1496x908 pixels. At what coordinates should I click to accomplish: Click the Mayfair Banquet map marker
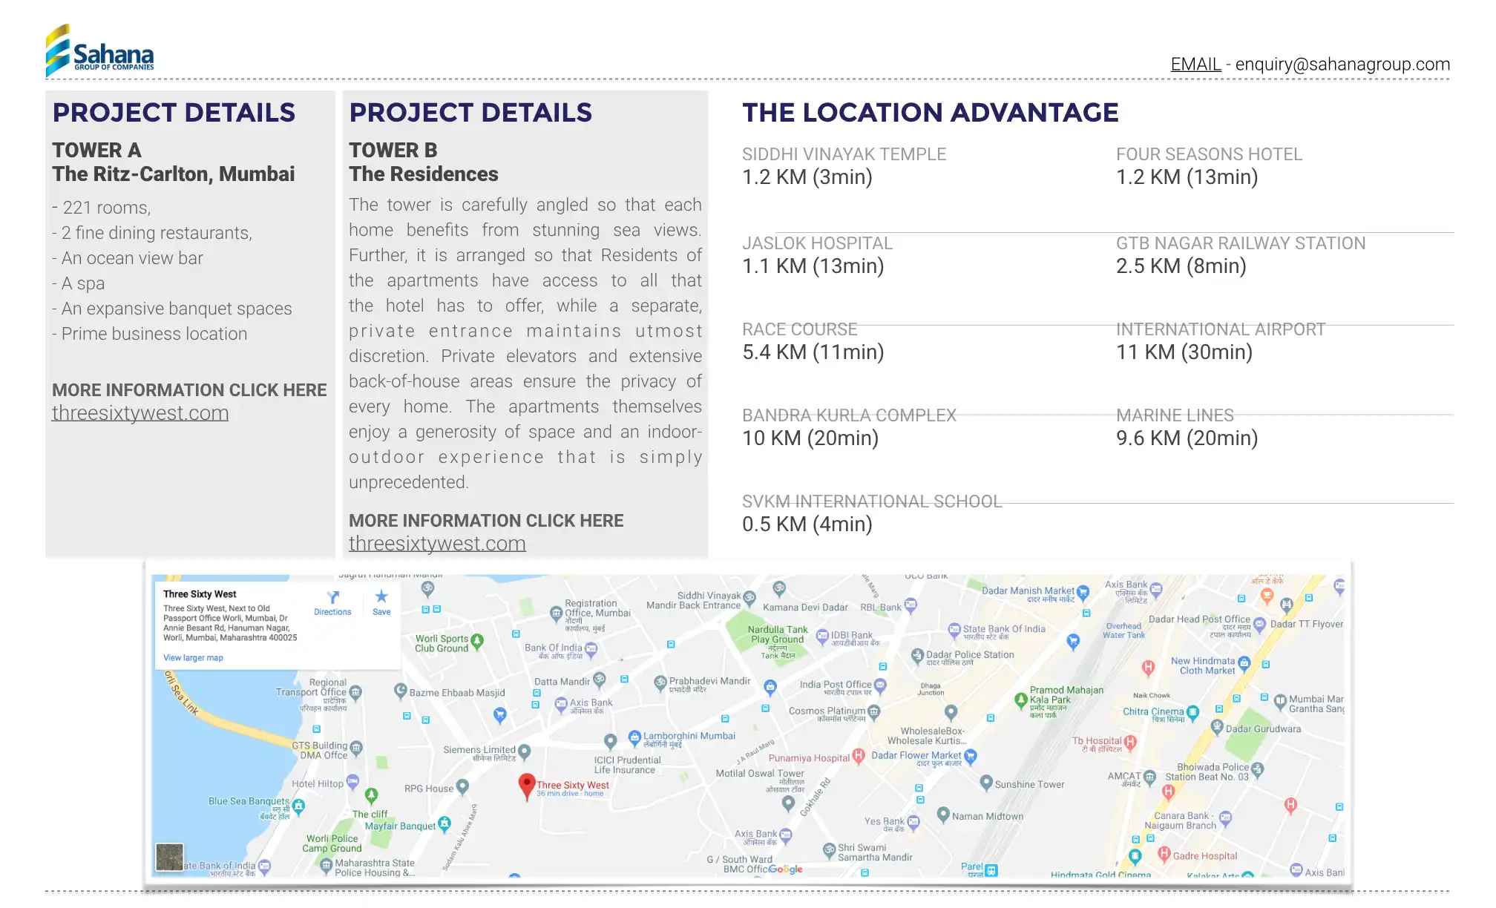(x=444, y=823)
